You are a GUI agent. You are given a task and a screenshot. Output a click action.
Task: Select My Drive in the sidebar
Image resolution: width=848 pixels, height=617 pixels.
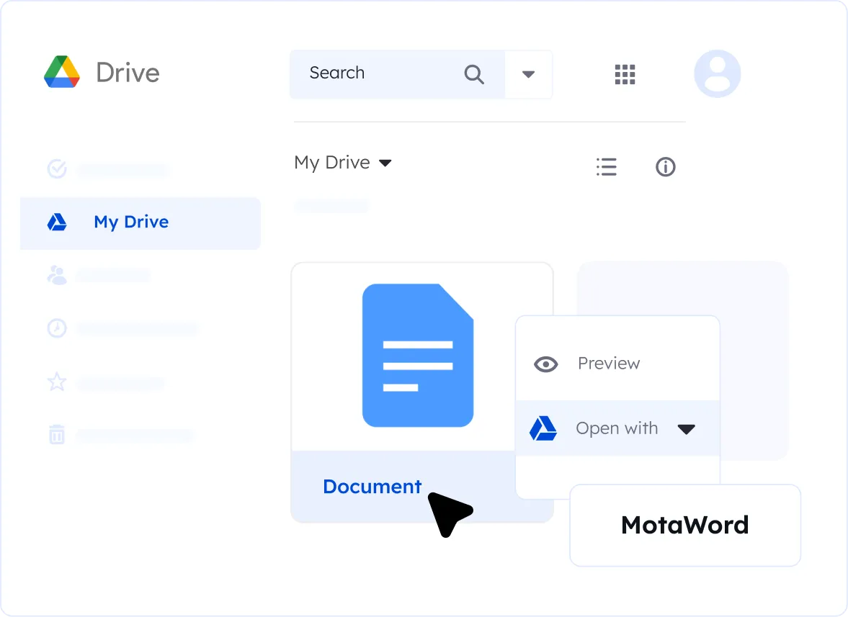pyautogui.click(x=131, y=222)
